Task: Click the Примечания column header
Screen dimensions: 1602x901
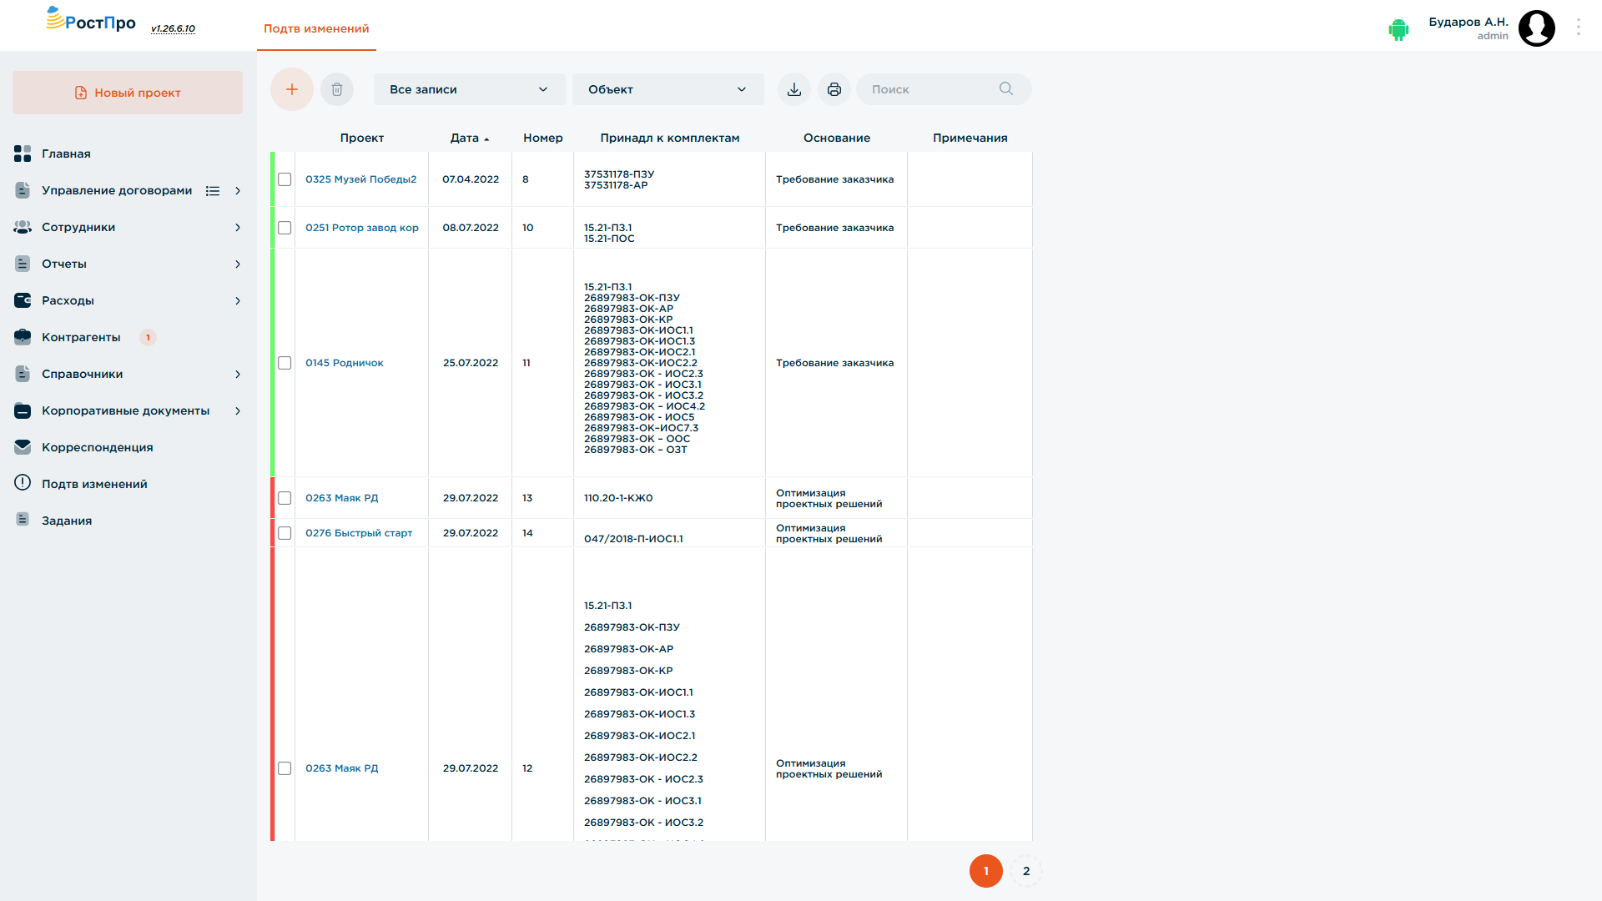Action: [970, 138]
